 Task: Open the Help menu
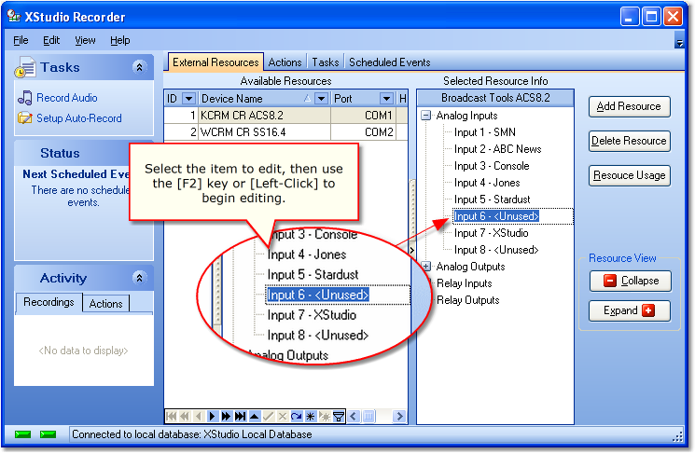point(120,40)
